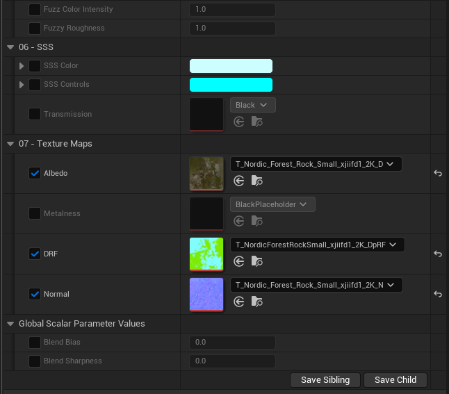Collapse Global Scalar Parameter Values section
The width and height of the screenshot is (449, 394).
(x=10, y=324)
